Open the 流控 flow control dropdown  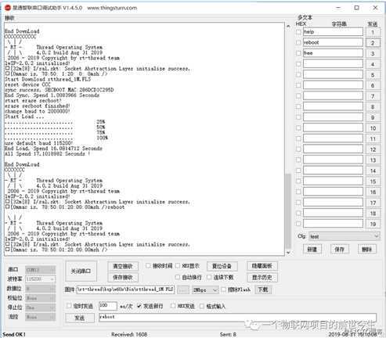41,317
